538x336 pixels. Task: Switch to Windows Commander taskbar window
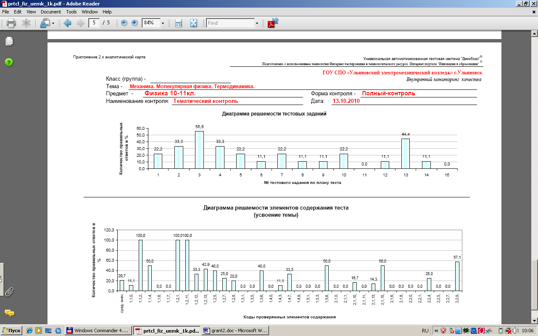[99, 331]
